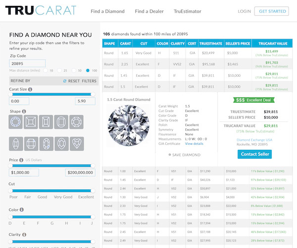Click the Excellent Deal green banner
Image resolution: width=297 pixels, height=248 pixels.
pyautogui.click(x=254, y=100)
